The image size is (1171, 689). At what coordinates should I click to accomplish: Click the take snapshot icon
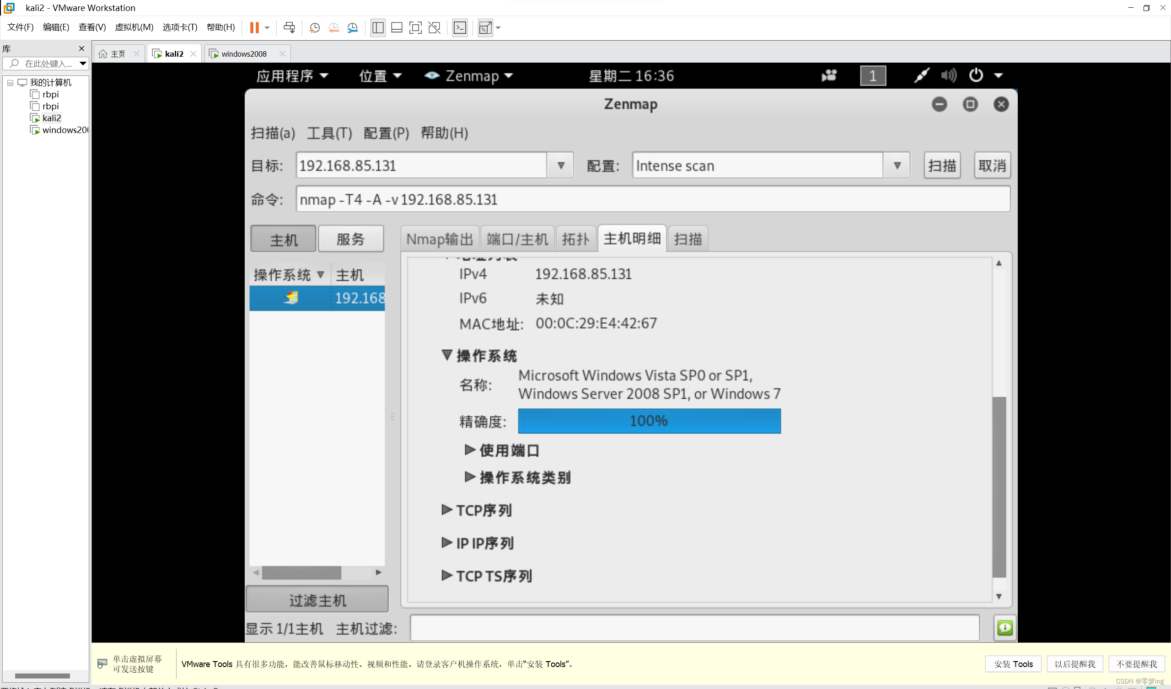coord(315,27)
